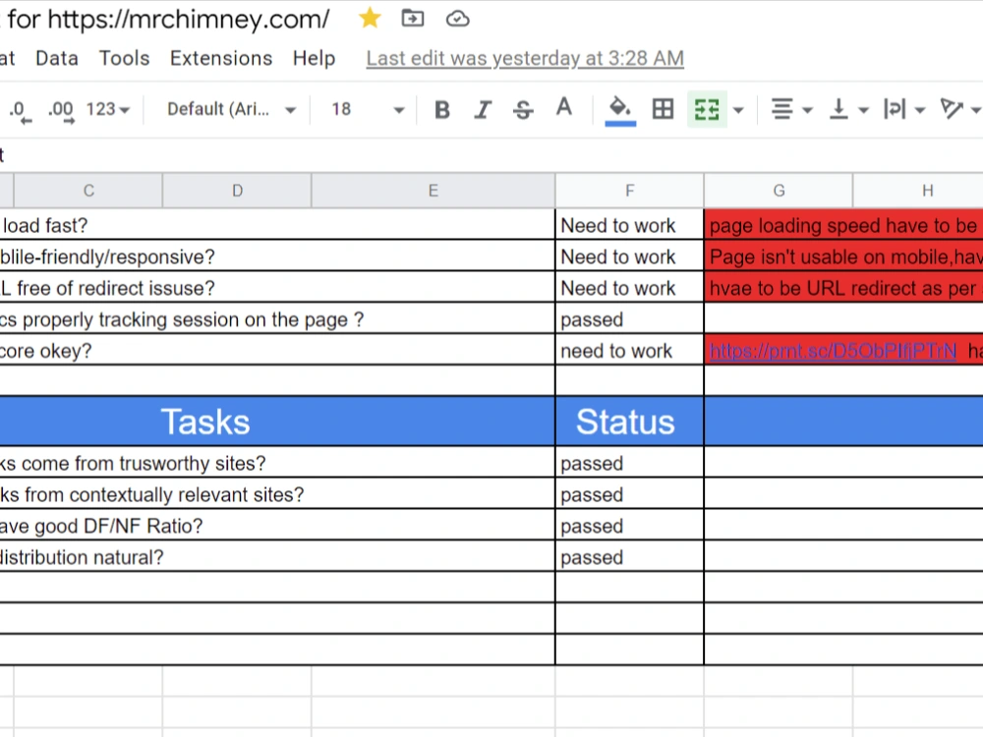This screenshot has height=737, width=983.
Task: Open the Data menu
Action: [x=57, y=58]
